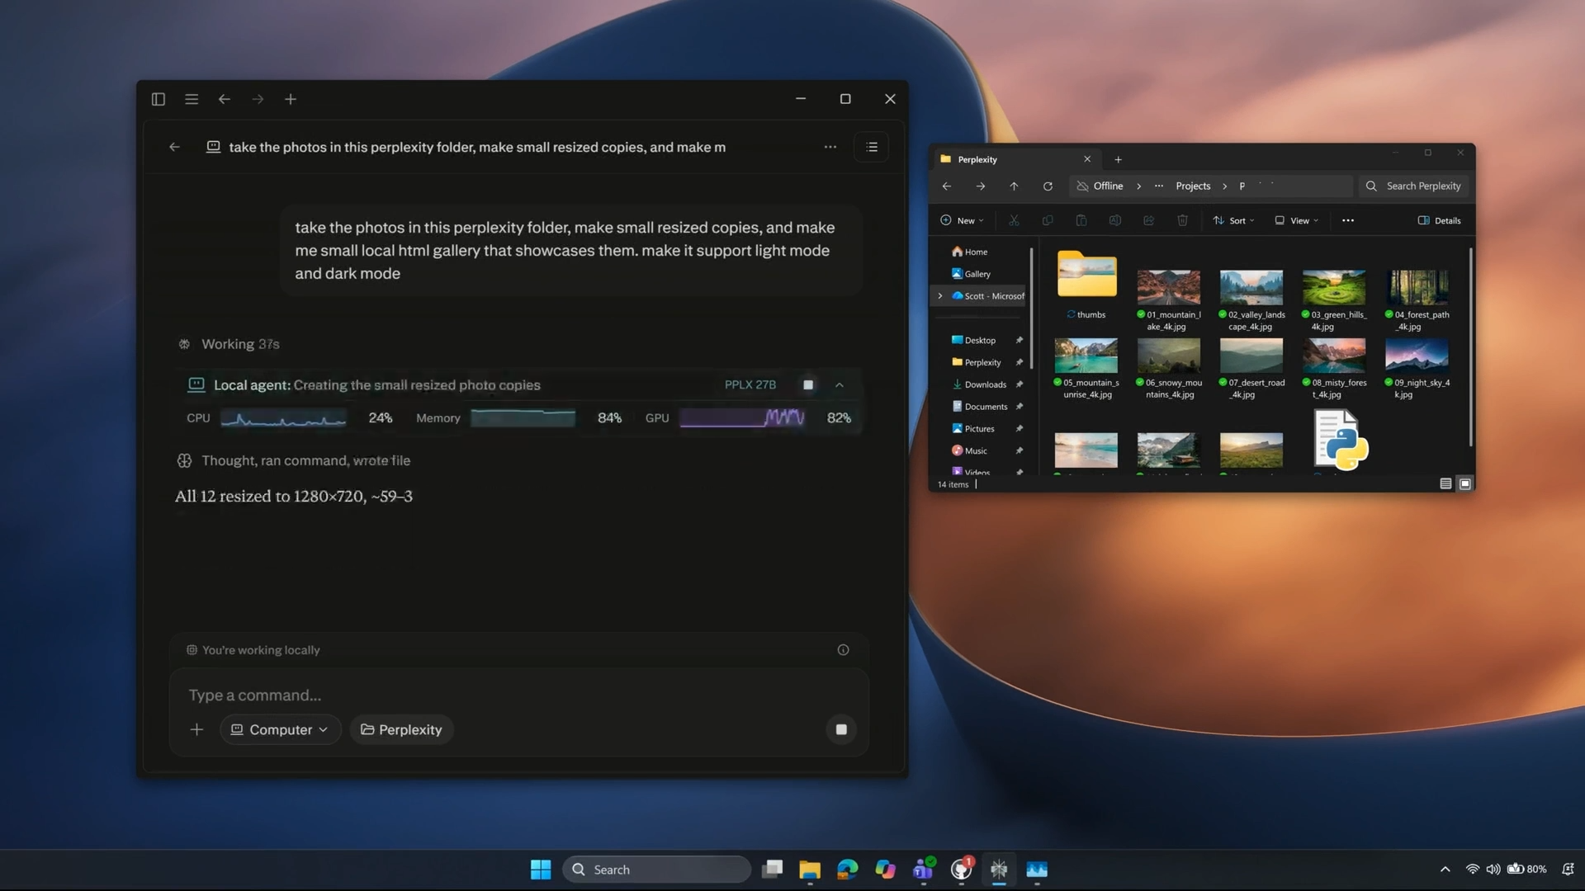Stop generation with the round stop button

(x=841, y=729)
